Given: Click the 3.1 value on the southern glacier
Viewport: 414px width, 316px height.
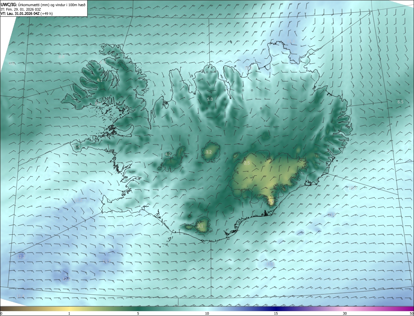Looking at the screenshot, I should (x=200, y=226).
